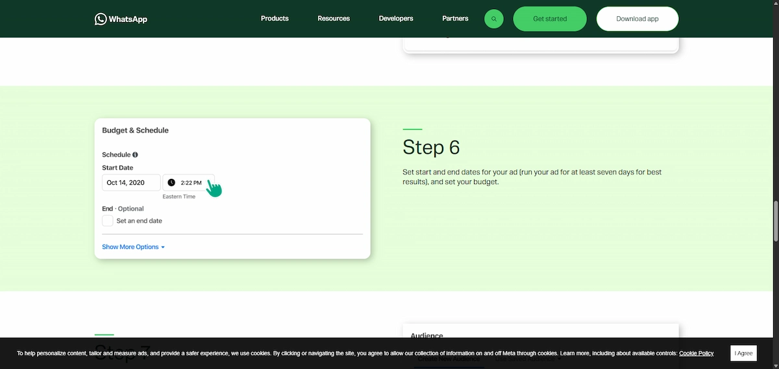
Task: Open the Products menu
Action: tap(275, 19)
